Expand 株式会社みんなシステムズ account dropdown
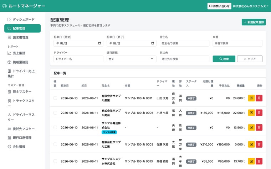The width and height of the screenshot is (271, 169). [251, 6]
